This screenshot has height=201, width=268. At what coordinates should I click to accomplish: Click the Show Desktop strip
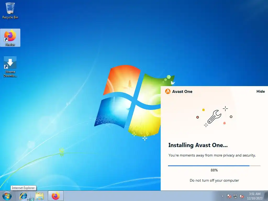point(266,196)
